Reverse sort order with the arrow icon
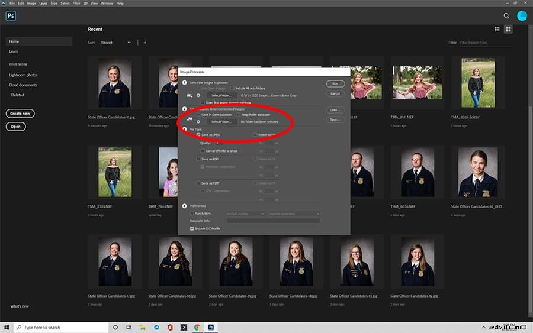Screen dimensions: 533x333 pos(145,43)
